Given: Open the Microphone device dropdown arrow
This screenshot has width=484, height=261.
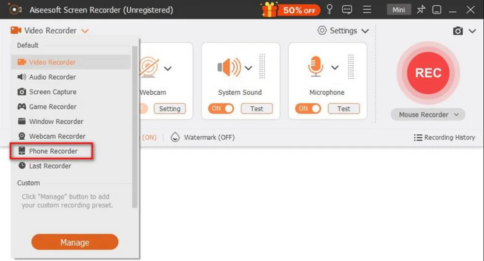Looking at the screenshot, I should point(335,68).
